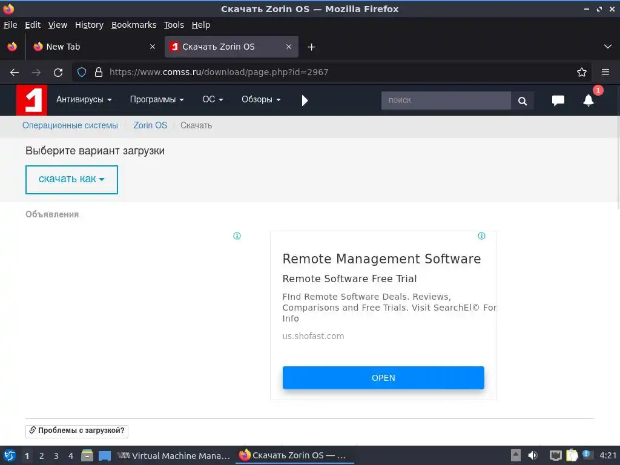Click left ad info icon

(237, 236)
